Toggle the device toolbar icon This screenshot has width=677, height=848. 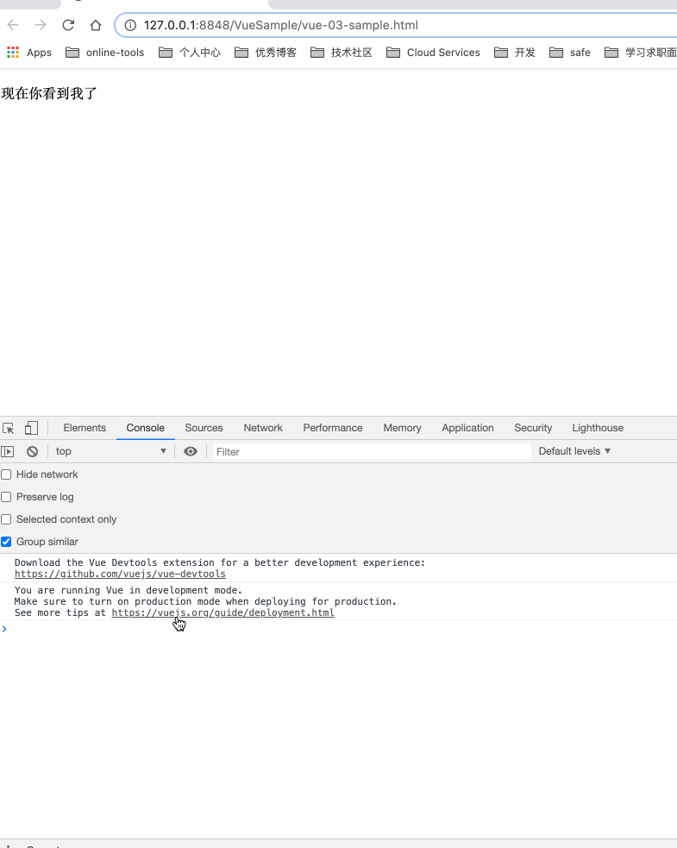[31, 429]
